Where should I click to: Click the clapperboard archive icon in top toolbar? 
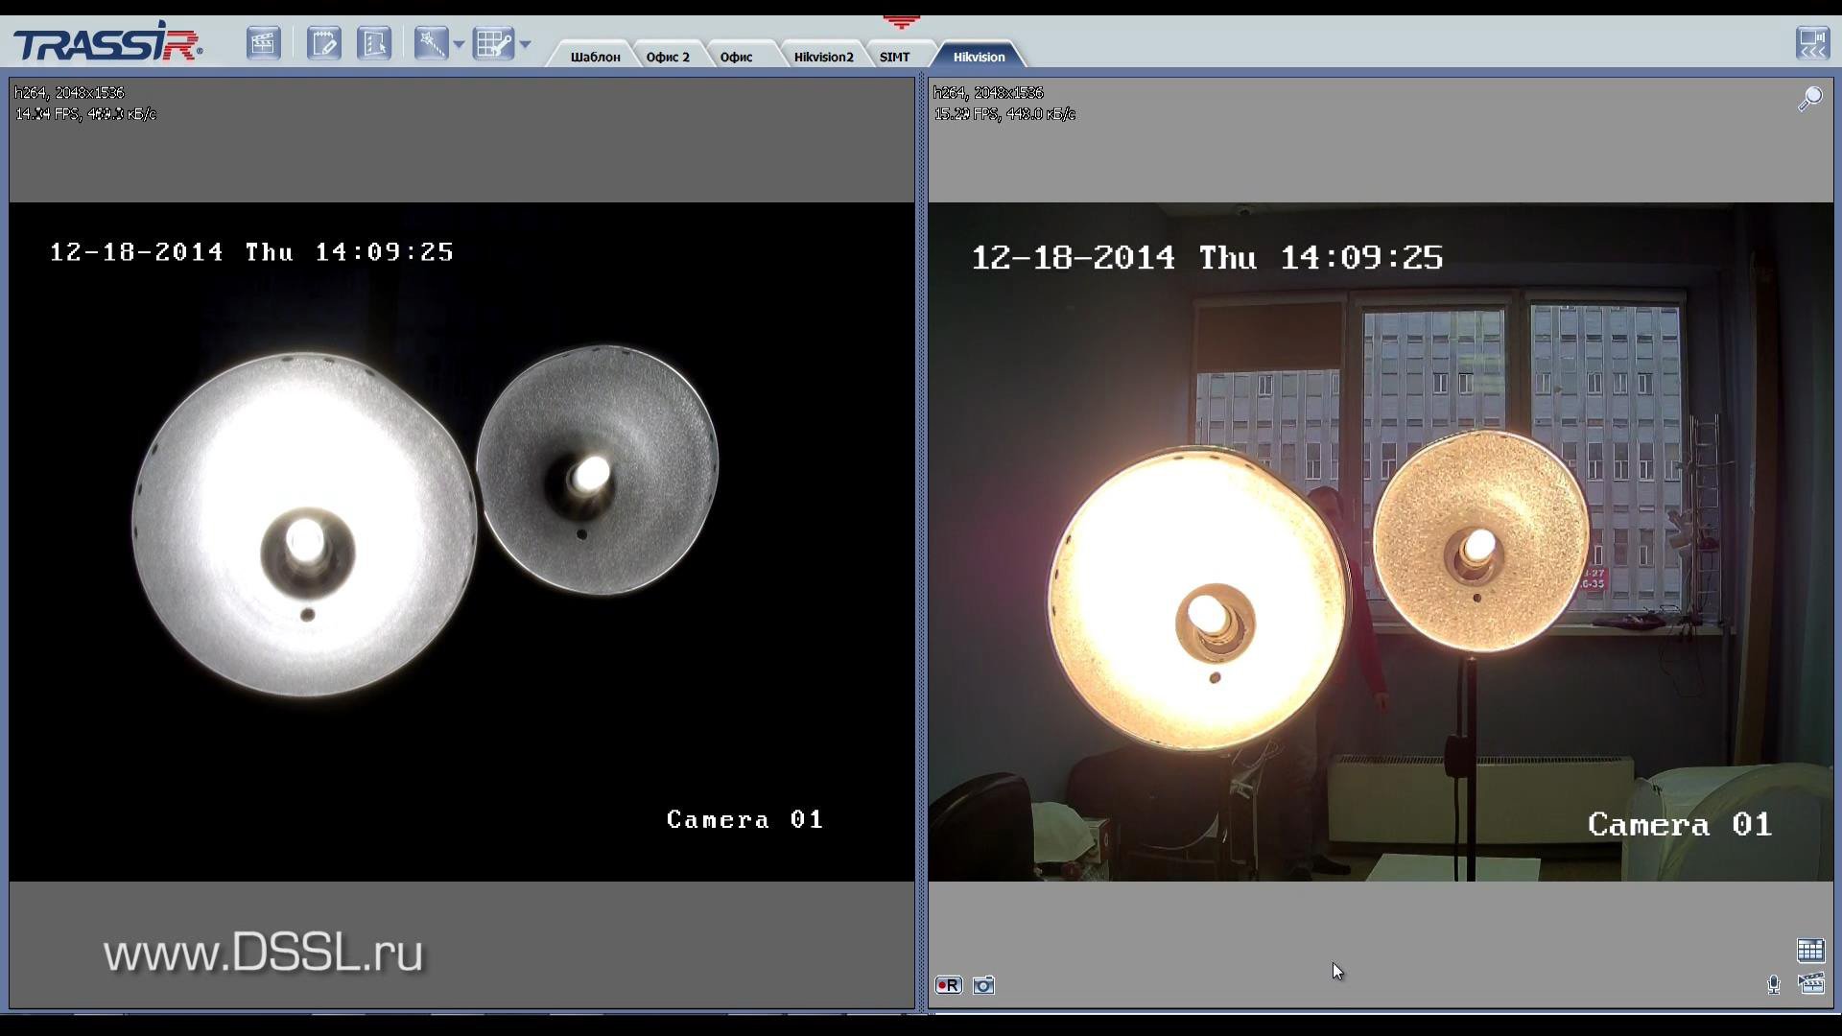[x=263, y=43]
